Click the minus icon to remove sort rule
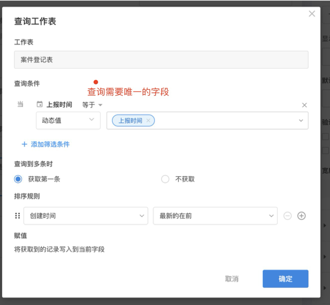Viewport: 330px width, 305px height. point(287,216)
